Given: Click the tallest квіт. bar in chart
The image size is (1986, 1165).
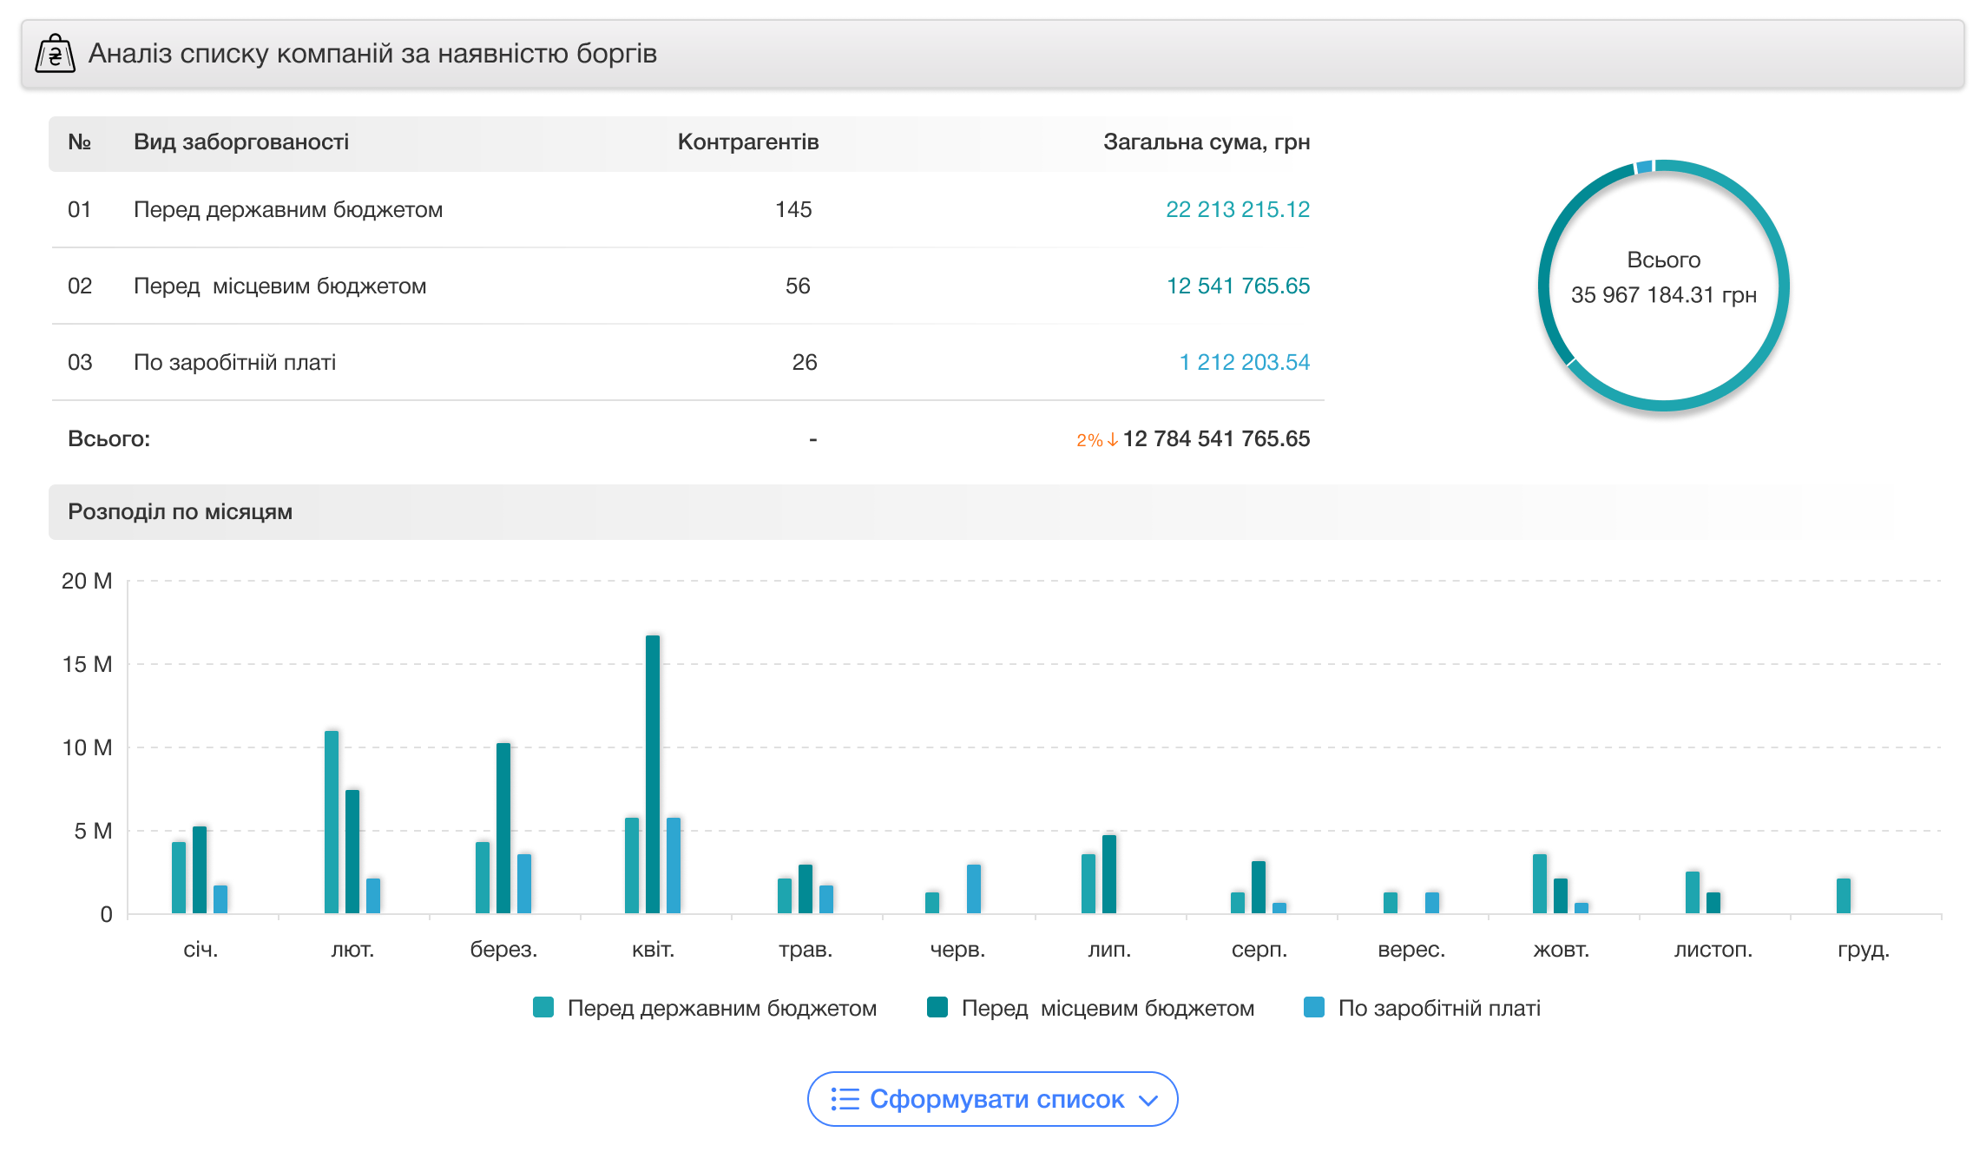Looking at the screenshot, I should [653, 773].
